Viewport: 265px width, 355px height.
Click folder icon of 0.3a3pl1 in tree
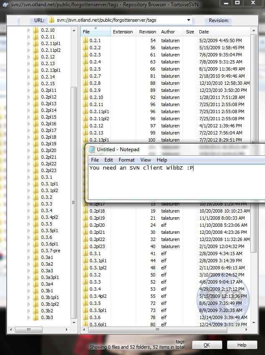36,277
